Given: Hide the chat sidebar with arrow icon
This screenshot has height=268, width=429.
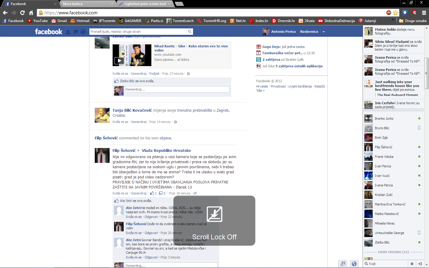Looking at the screenshot, I should point(420,264).
